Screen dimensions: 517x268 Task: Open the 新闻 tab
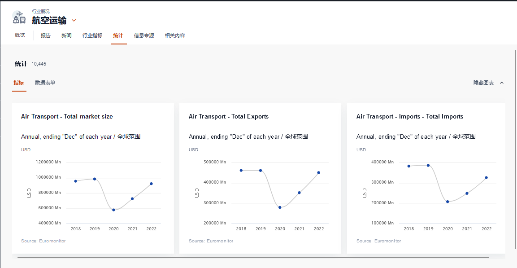(66, 35)
